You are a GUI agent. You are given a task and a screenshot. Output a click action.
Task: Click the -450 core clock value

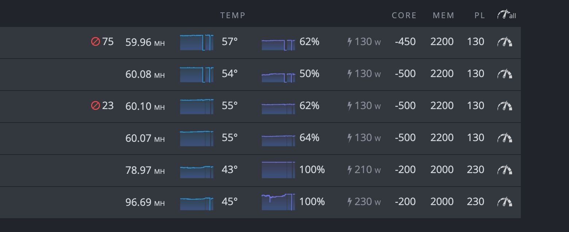pyautogui.click(x=405, y=42)
